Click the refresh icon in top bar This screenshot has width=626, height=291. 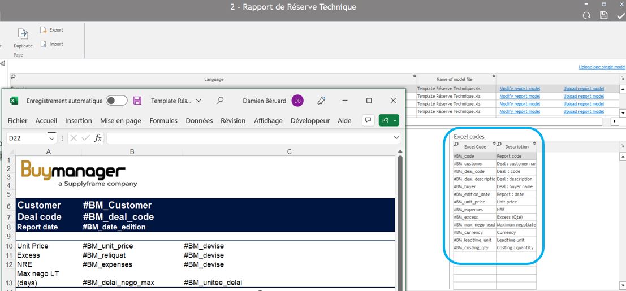(x=587, y=15)
